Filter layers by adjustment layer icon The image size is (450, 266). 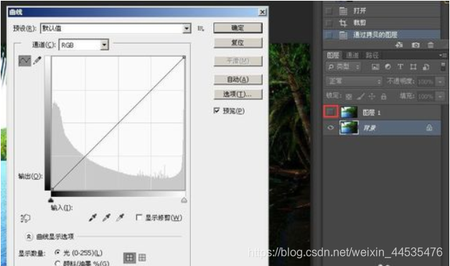(x=388, y=67)
